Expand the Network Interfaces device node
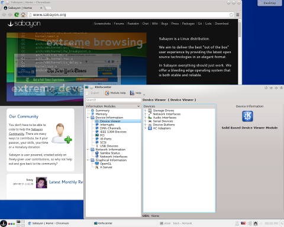This screenshot has height=227, width=284. tap(145, 114)
